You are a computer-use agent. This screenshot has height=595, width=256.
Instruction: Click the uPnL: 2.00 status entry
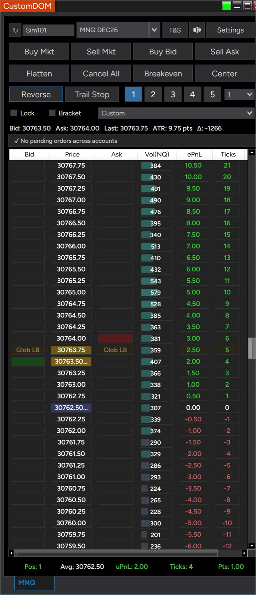(132, 567)
